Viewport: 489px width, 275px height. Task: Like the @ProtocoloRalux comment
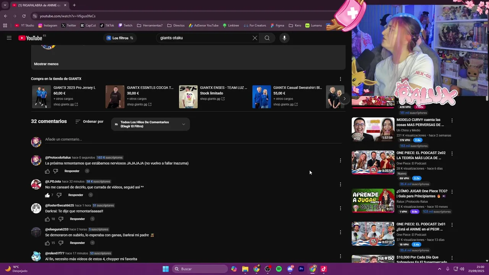click(47, 171)
